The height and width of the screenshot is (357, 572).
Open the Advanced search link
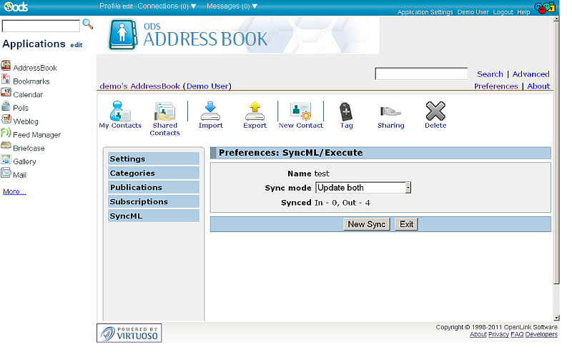click(x=531, y=74)
